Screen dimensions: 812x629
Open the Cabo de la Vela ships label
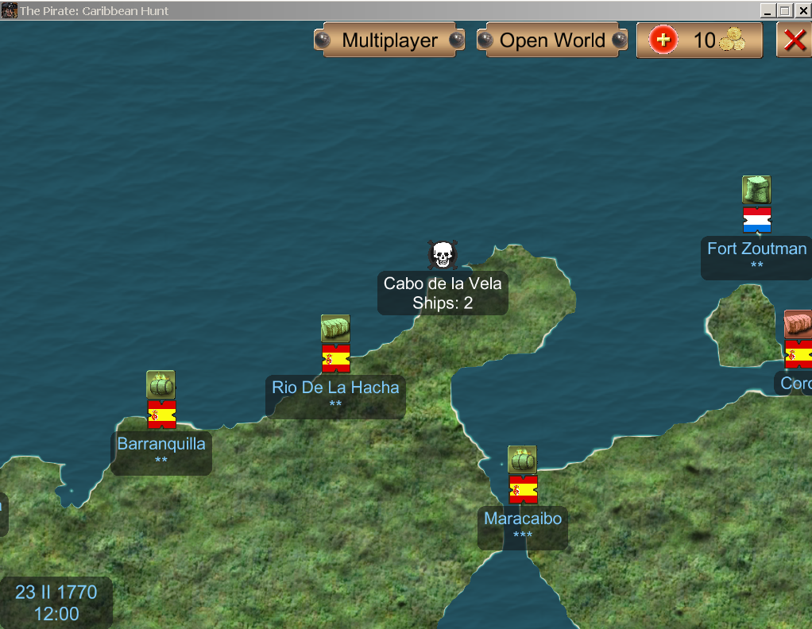(443, 293)
